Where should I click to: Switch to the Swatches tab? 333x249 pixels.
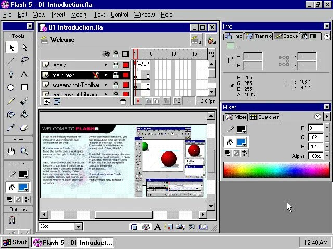265,117
